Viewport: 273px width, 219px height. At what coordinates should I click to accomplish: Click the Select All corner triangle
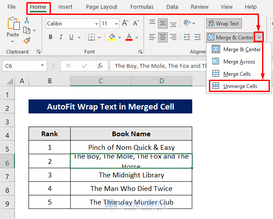click(x=10, y=81)
